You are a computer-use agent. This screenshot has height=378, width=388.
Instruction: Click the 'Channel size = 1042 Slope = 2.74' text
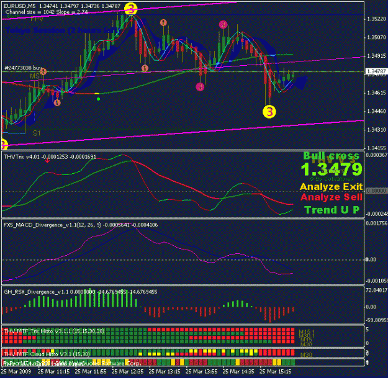[x=47, y=12]
